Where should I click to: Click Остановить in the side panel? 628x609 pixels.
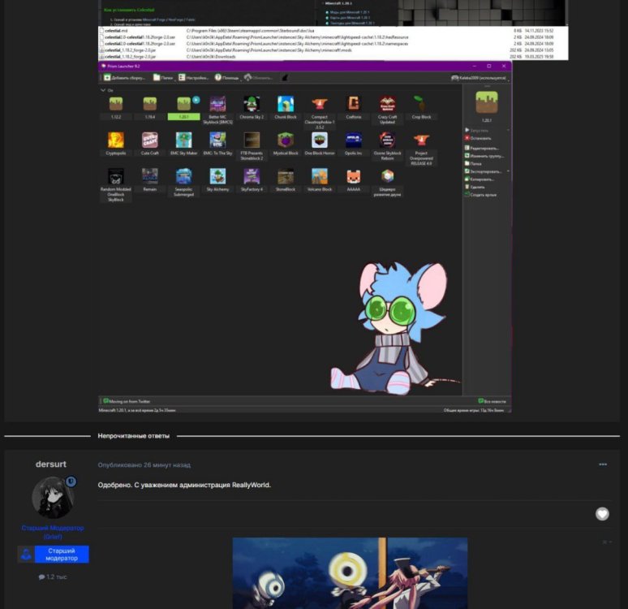(477, 138)
